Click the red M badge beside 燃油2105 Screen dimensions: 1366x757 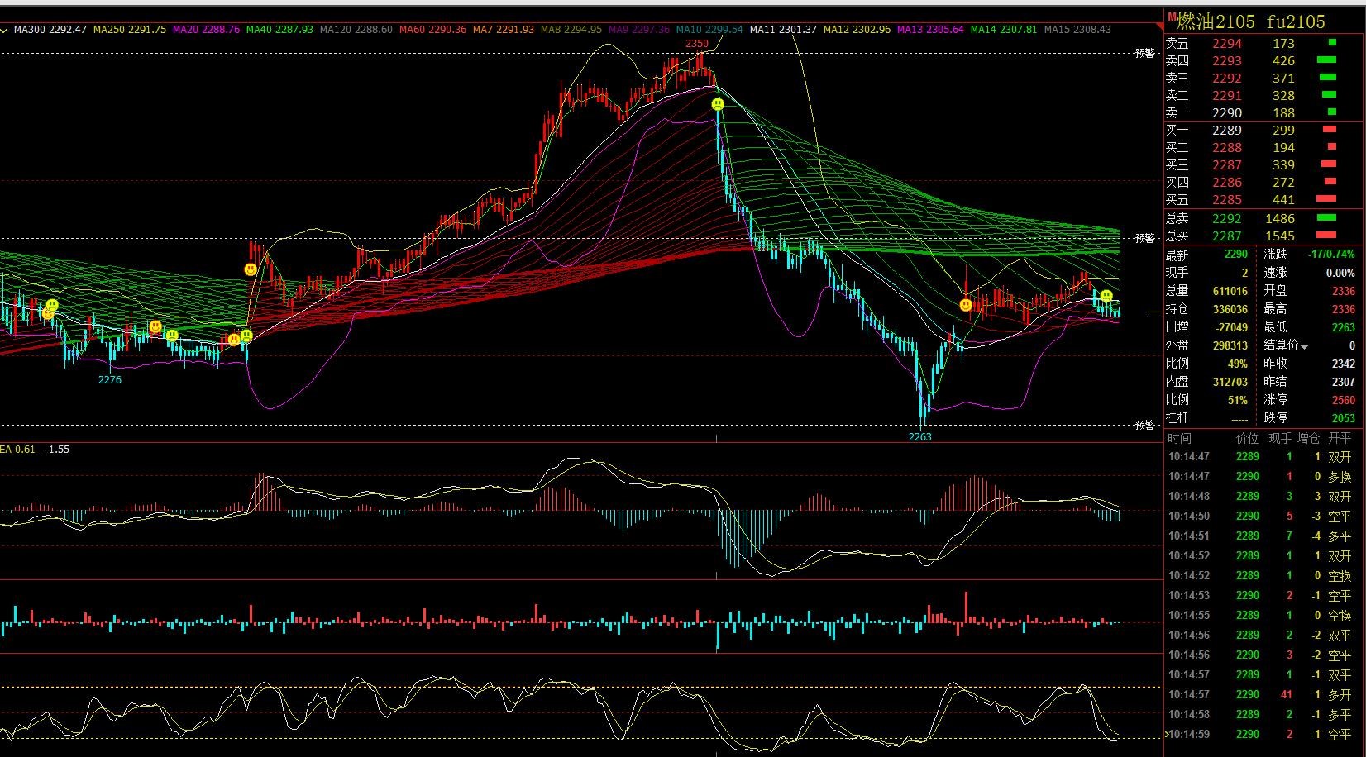(1172, 17)
